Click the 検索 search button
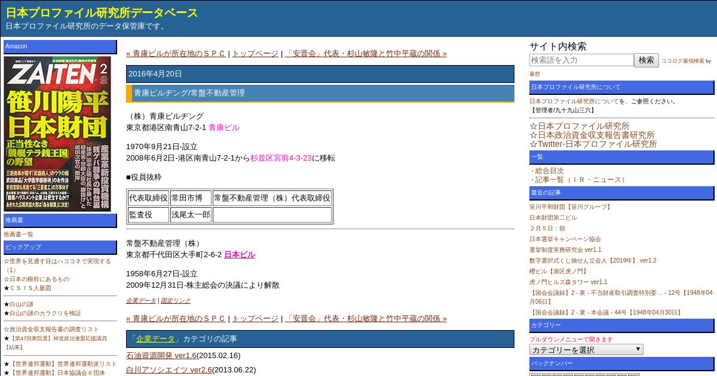The height and width of the screenshot is (376, 717). [646, 60]
